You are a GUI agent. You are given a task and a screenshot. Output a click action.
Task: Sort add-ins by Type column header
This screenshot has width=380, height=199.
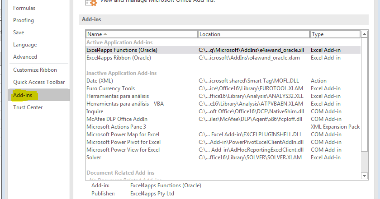(x=335, y=34)
